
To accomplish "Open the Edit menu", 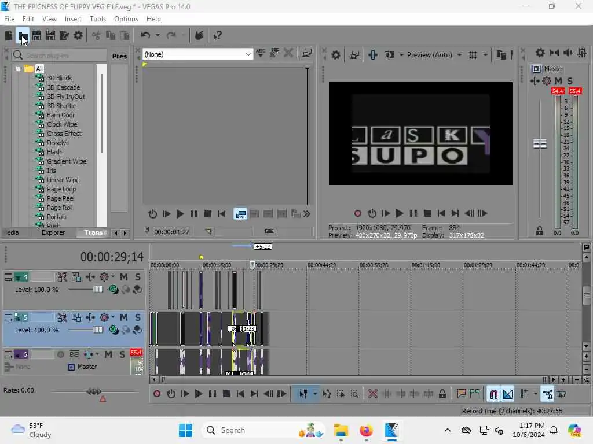I will click(x=28, y=19).
